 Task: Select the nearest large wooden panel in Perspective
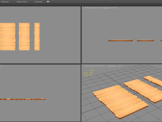pos(120,102)
